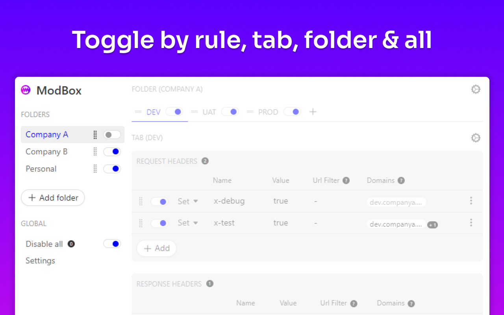Open the Set dropdown for x-test
This screenshot has height=315, width=504.
(187, 222)
